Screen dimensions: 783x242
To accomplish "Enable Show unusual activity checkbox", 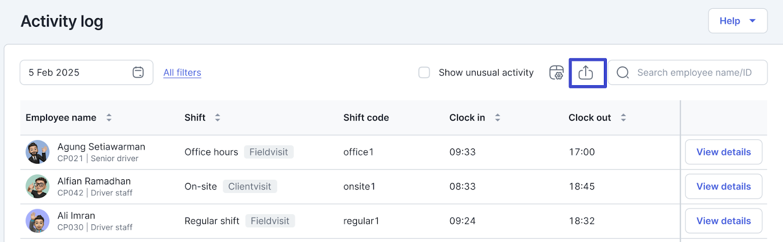I will (x=424, y=73).
